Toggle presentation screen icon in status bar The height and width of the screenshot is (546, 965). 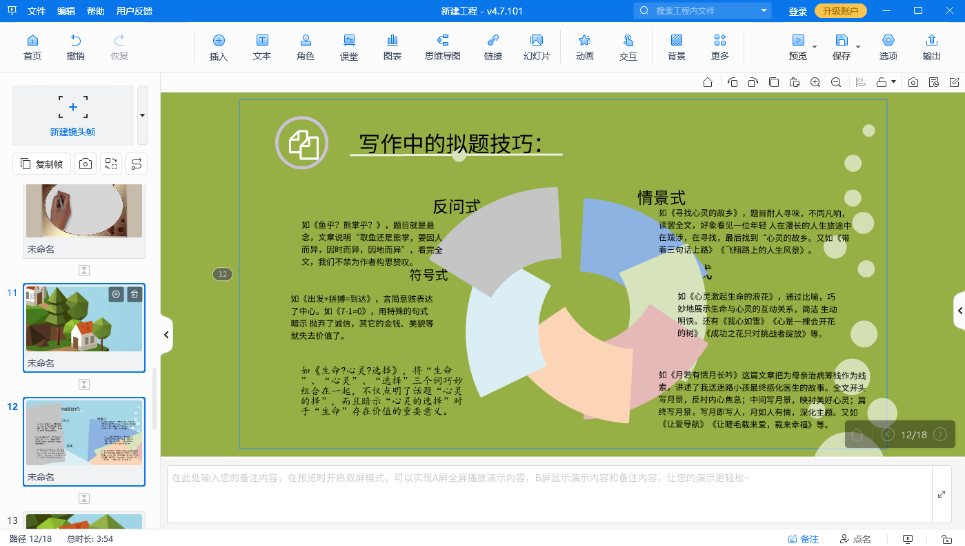point(908,539)
